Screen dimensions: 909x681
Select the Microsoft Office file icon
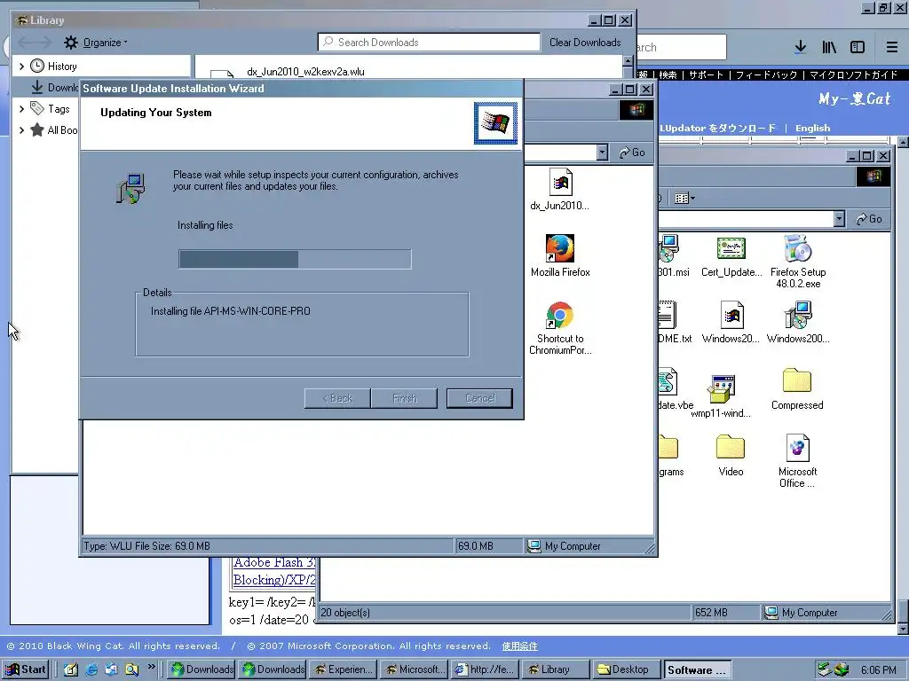(x=798, y=461)
